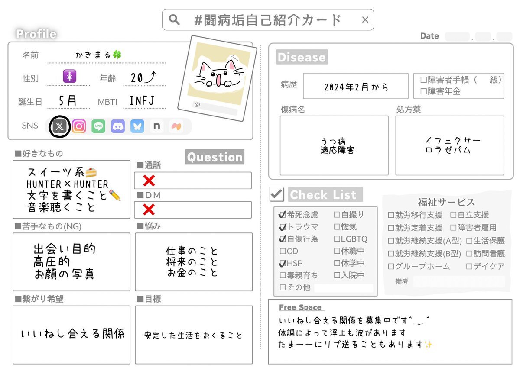Click the sparkle emoji in Free Space
The width and height of the screenshot is (520, 371).
pyautogui.click(x=428, y=345)
